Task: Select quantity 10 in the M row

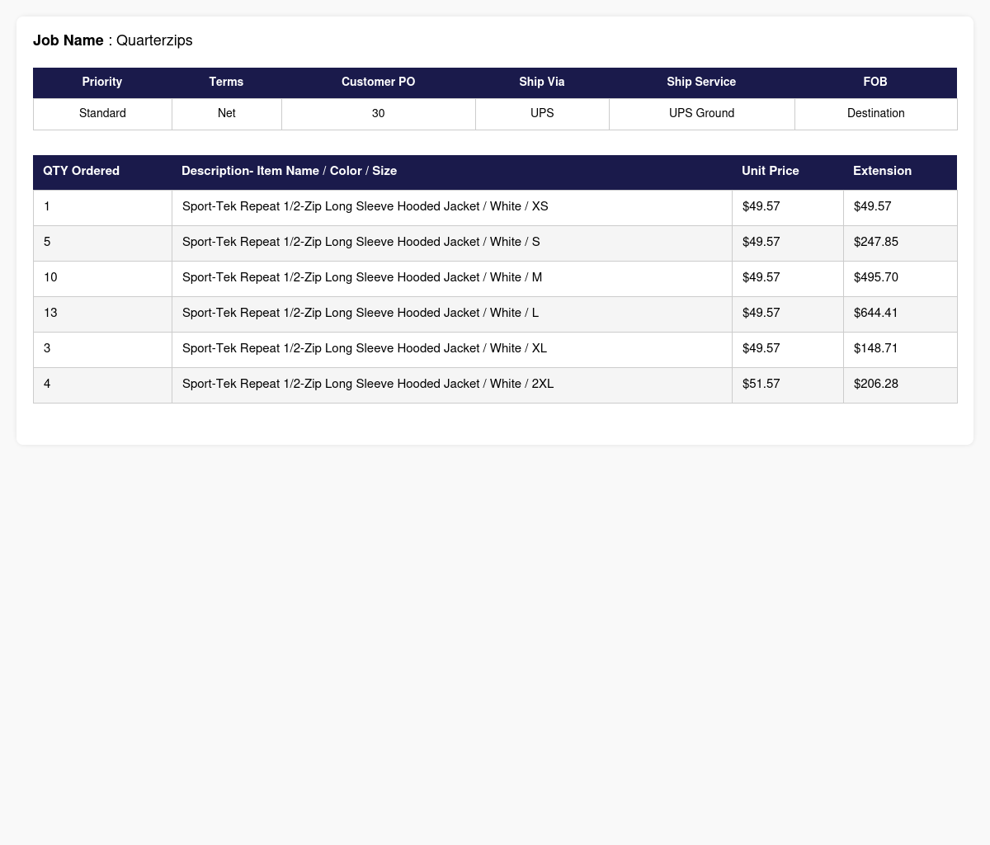Action: click(x=102, y=278)
